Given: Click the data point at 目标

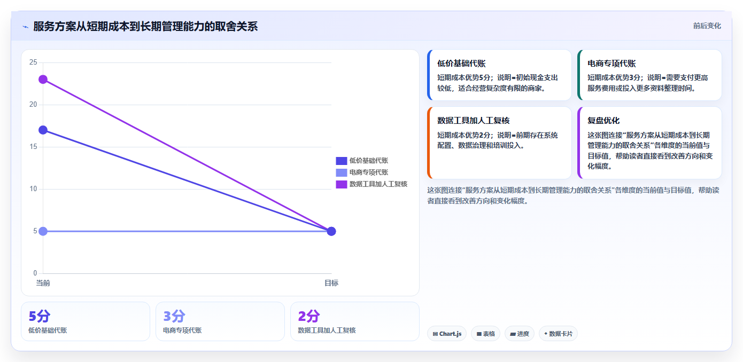Looking at the screenshot, I should click(x=331, y=231).
